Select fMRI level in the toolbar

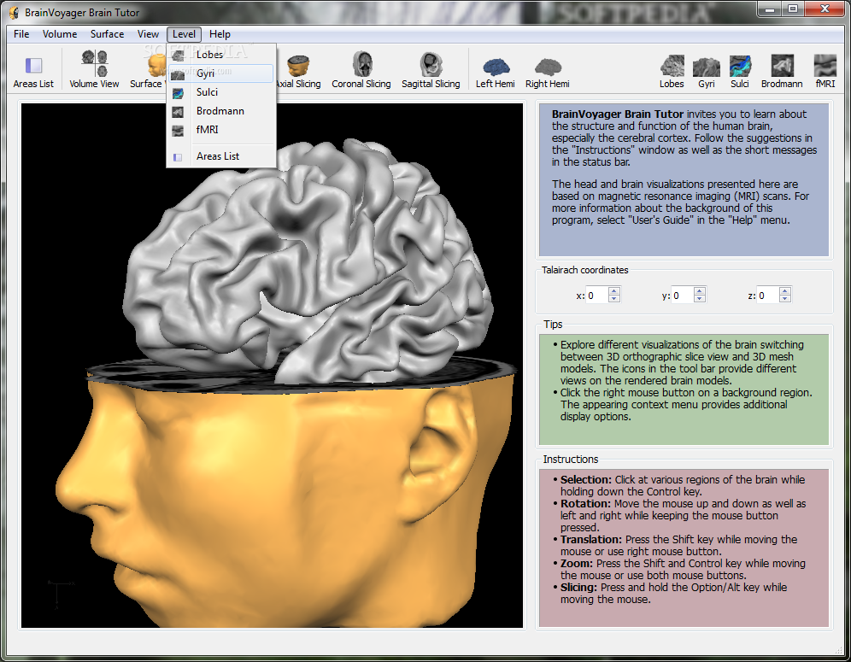825,71
